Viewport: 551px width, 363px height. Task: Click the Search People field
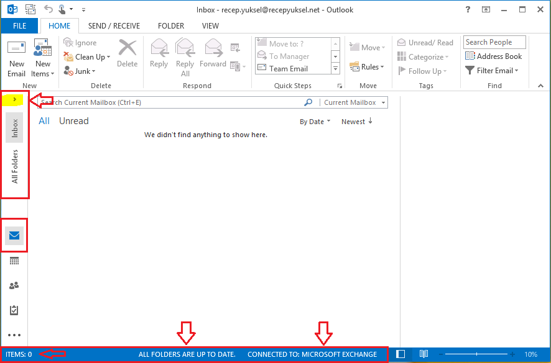(x=494, y=42)
